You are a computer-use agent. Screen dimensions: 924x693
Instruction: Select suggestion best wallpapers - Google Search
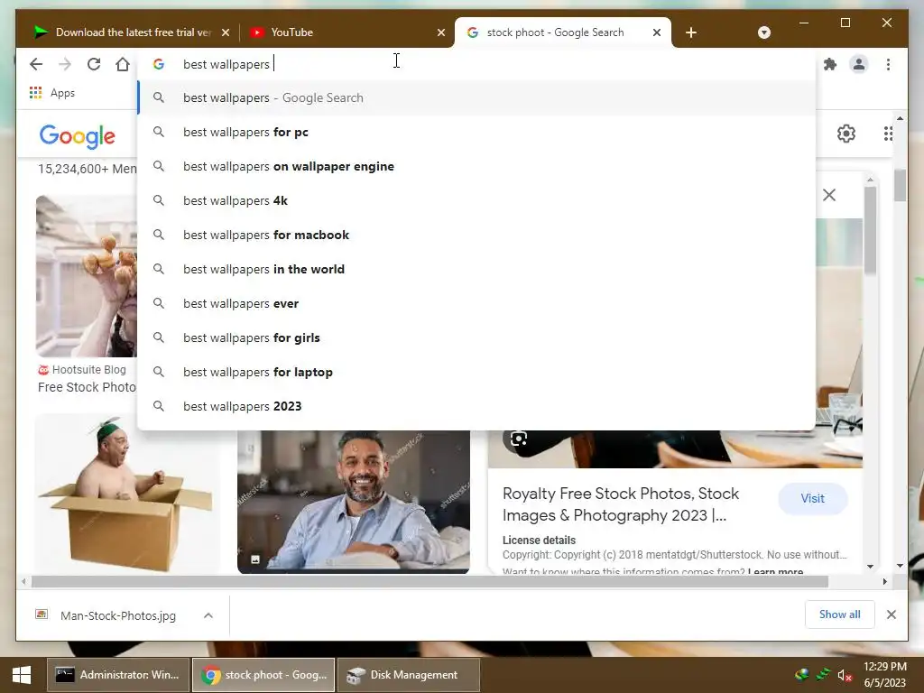click(476, 97)
